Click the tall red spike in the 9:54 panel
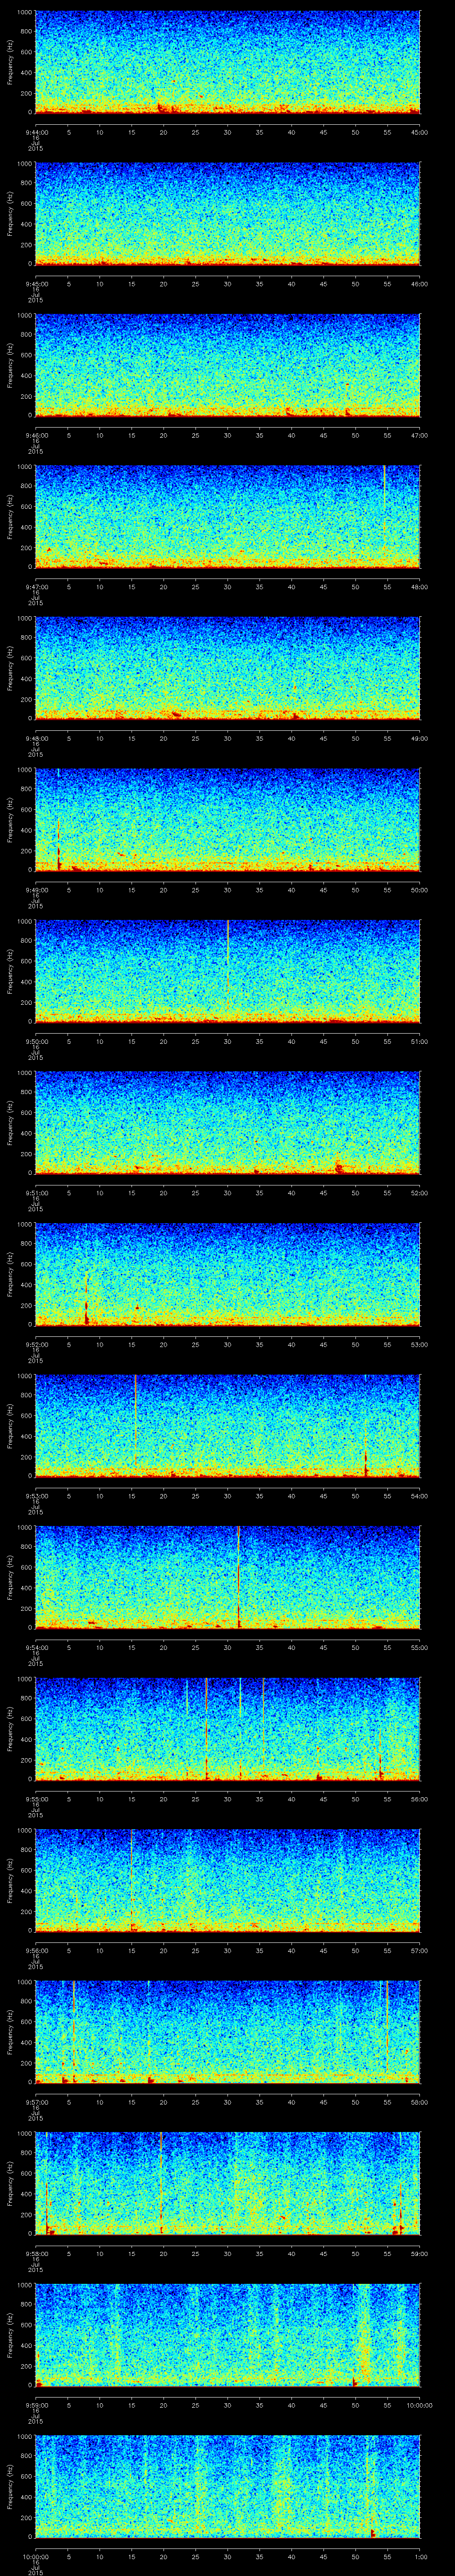Screen dimensions: 455x2576 [x=238, y=1577]
